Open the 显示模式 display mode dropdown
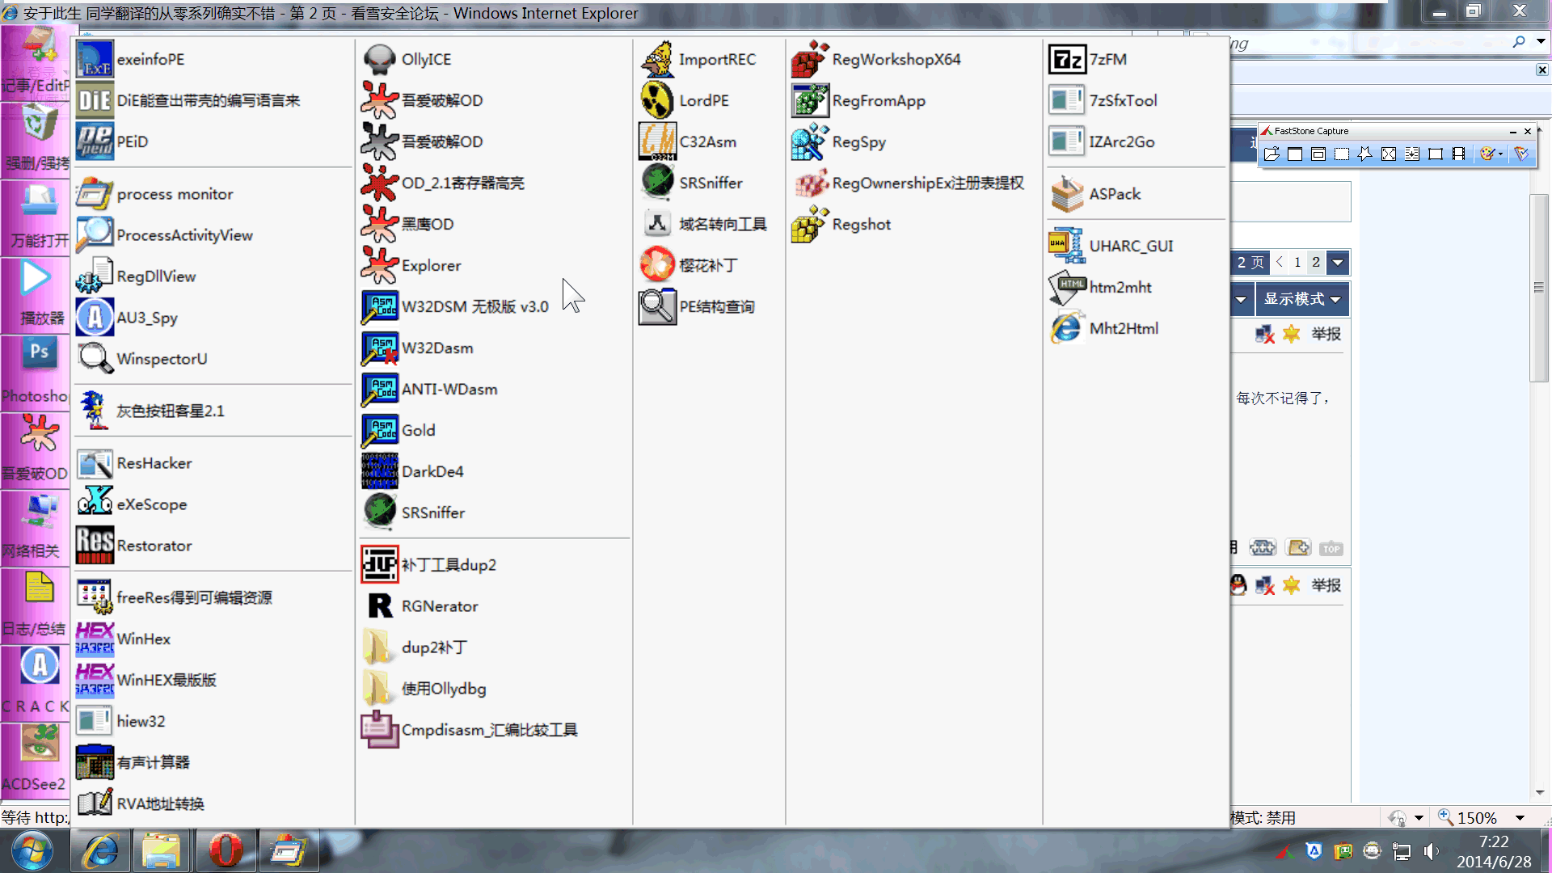1552x873 pixels. pyautogui.click(x=1301, y=299)
